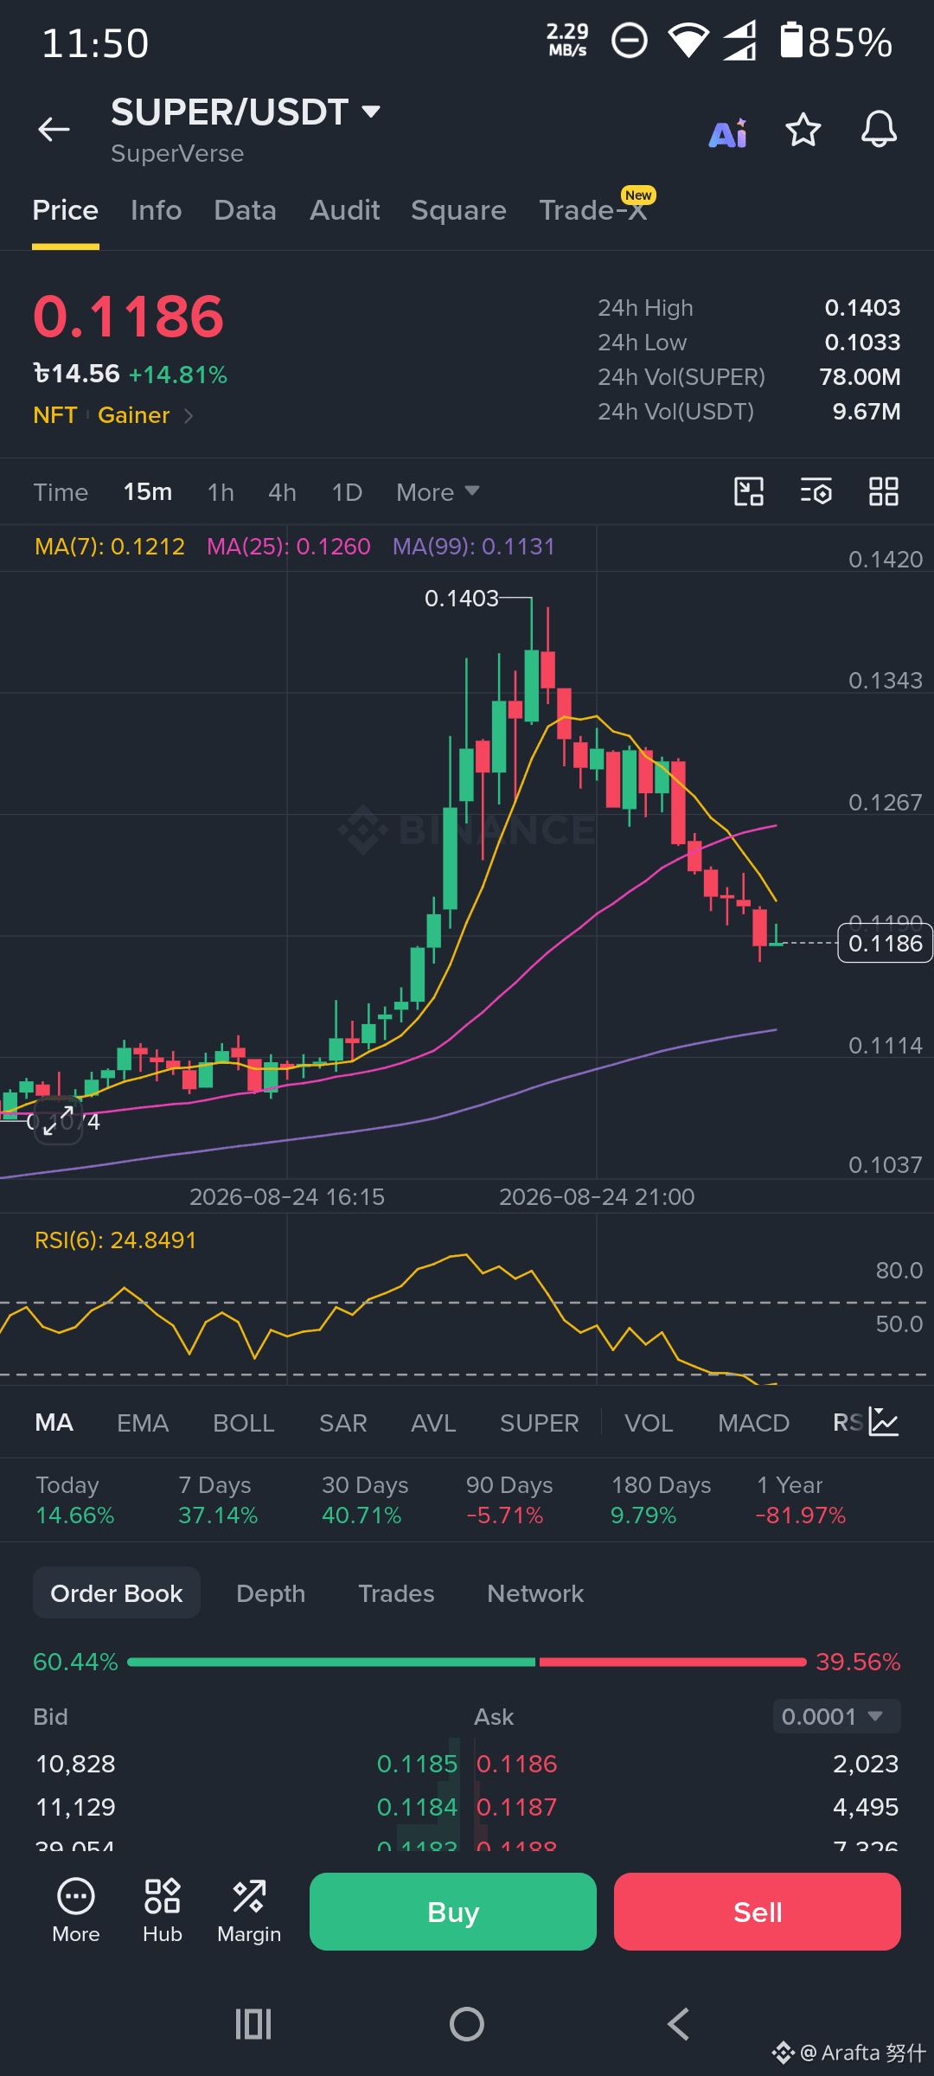Screen dimensions: 934x2076
Task: Go back using the top-left arrow
Action: click(x=54, y=130)
